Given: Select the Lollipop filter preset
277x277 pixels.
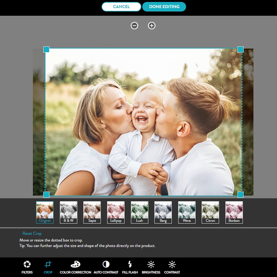Looking at the screenshot, I should coord(115,212).
